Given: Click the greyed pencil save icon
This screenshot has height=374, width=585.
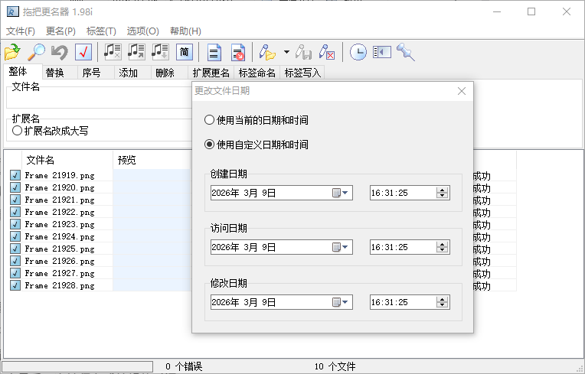Looking at the screenshot, I should click(303, 52).
